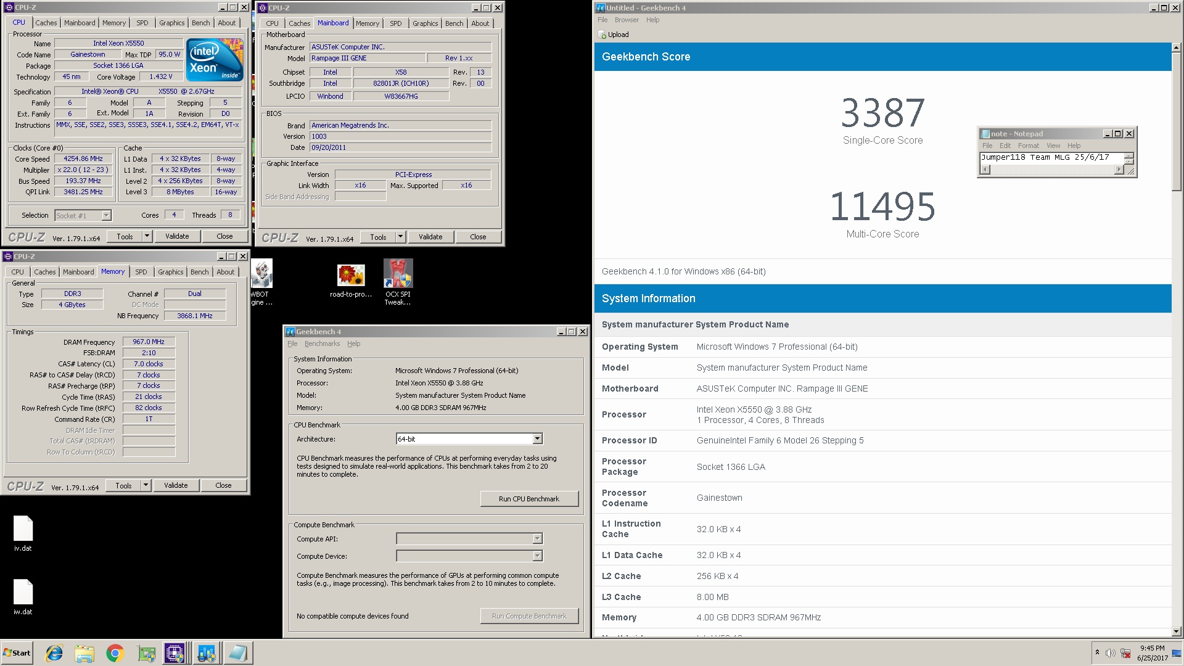Screen dimensions: 1184x666
Task: Switch to Notepad taskbar icon
Action: pyautogui.click(x=237, y=653)
